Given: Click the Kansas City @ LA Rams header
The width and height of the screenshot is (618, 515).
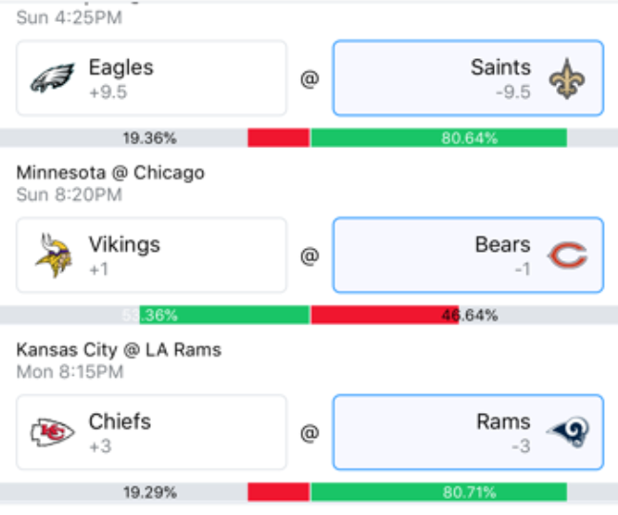Looking at the screenshot, I should (118, 350).
